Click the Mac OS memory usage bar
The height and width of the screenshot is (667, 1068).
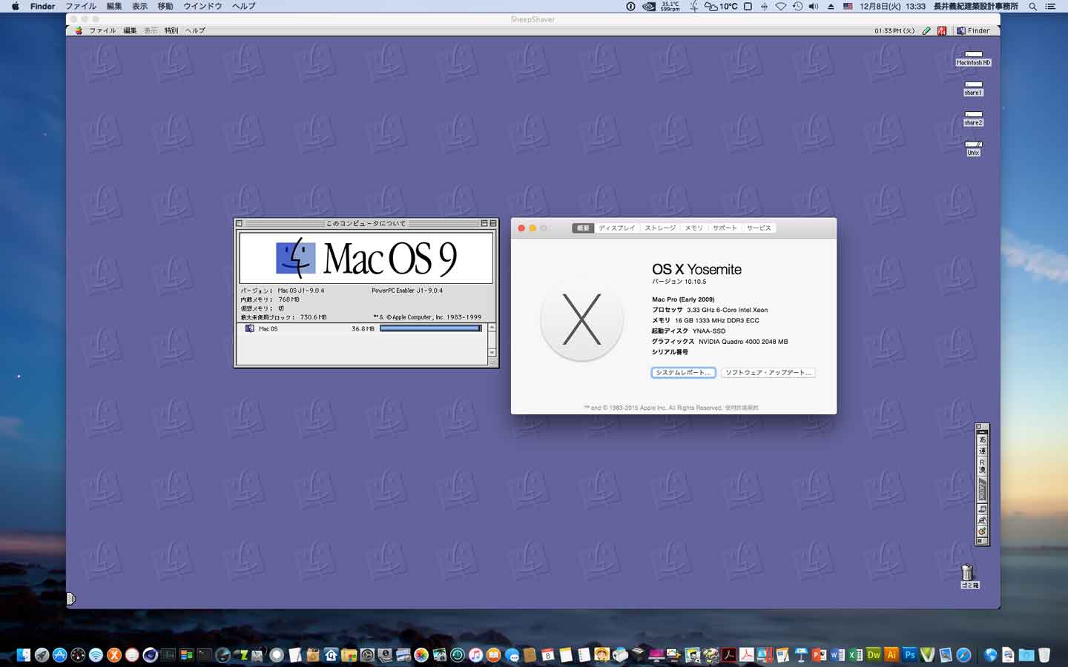click(x=431, y=328)
